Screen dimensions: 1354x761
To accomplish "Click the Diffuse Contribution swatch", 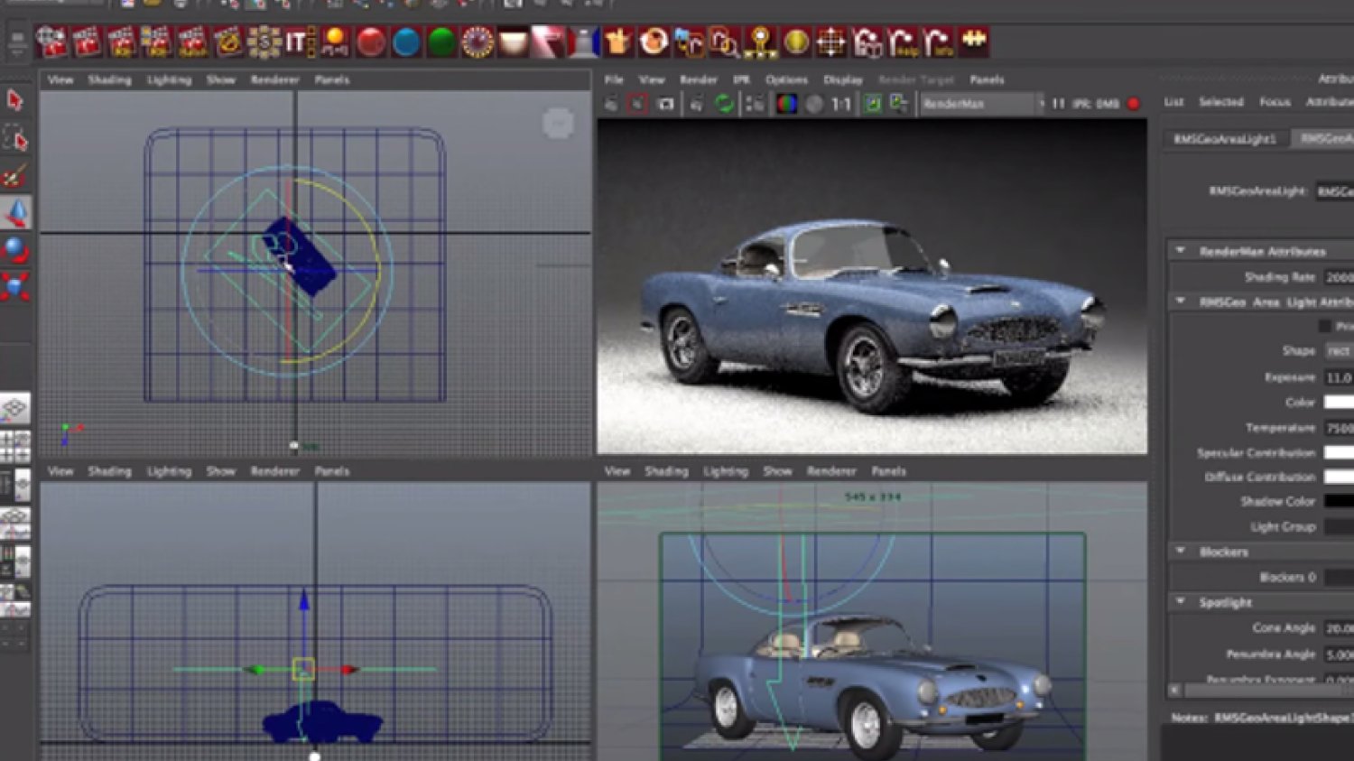I will click(x=1339, y=477).
